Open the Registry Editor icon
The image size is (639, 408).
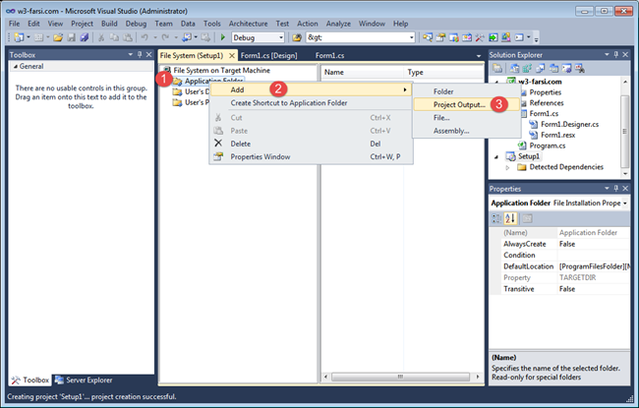point(527,69)
